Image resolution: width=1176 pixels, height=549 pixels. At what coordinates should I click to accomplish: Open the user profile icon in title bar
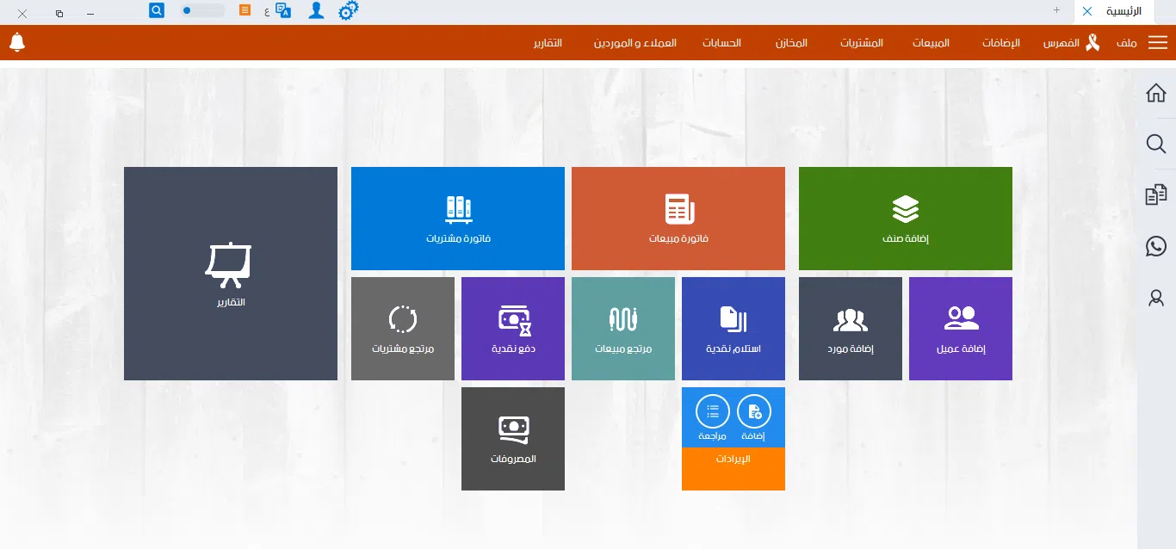(x=317, y=11)
